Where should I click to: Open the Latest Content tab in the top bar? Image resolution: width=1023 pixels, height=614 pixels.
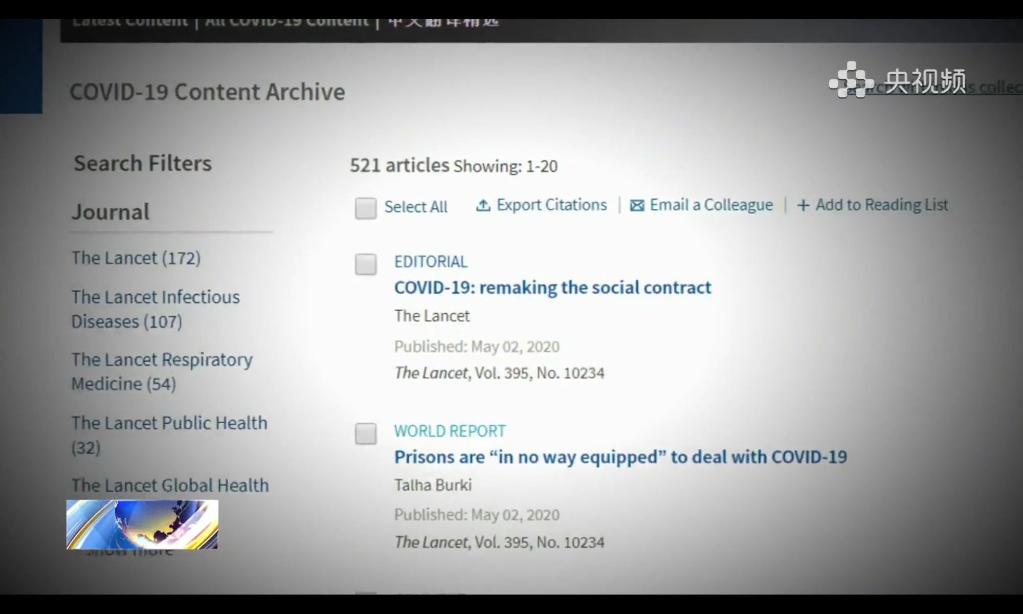[130, 22]
